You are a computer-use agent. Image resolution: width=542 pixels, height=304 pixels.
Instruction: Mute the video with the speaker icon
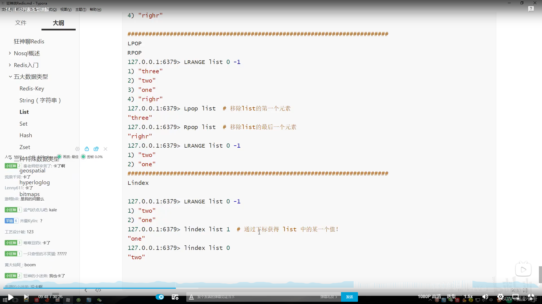tap(485, 297)
